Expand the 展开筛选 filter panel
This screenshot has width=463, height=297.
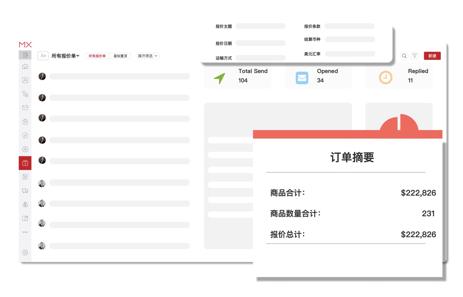pos(147,56)
